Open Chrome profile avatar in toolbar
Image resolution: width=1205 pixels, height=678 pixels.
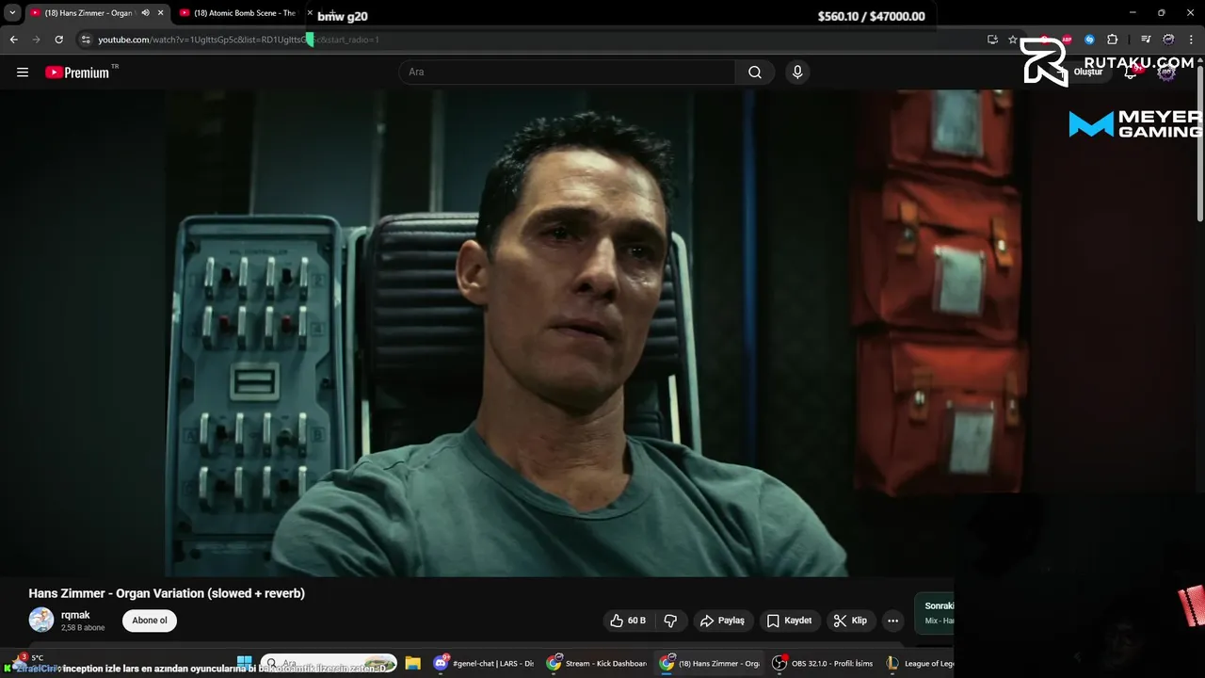[x=1168, y=40]
